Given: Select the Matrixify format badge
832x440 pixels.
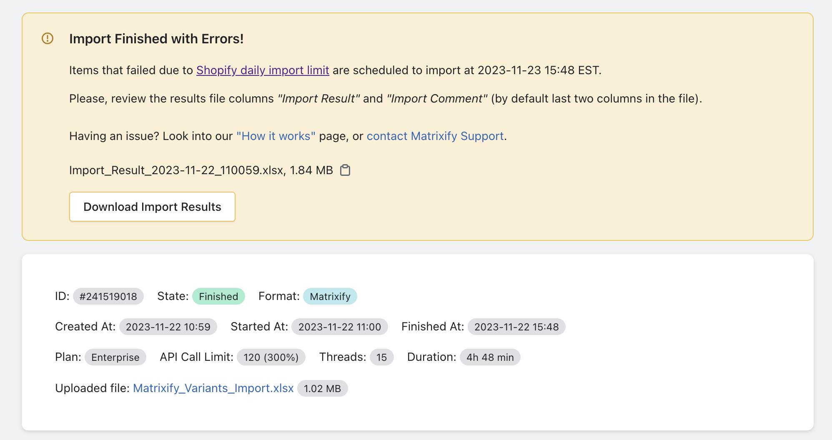Looking at the screenshot, I should coord(330,296).
